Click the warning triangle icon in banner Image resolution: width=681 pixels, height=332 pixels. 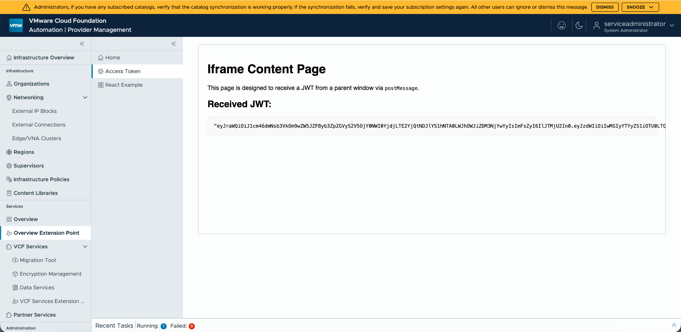[x=26, y=7]
